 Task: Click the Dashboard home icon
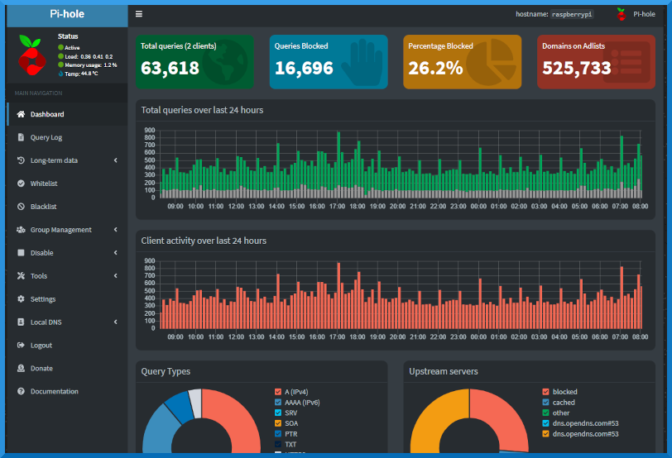tap(21, 114)
